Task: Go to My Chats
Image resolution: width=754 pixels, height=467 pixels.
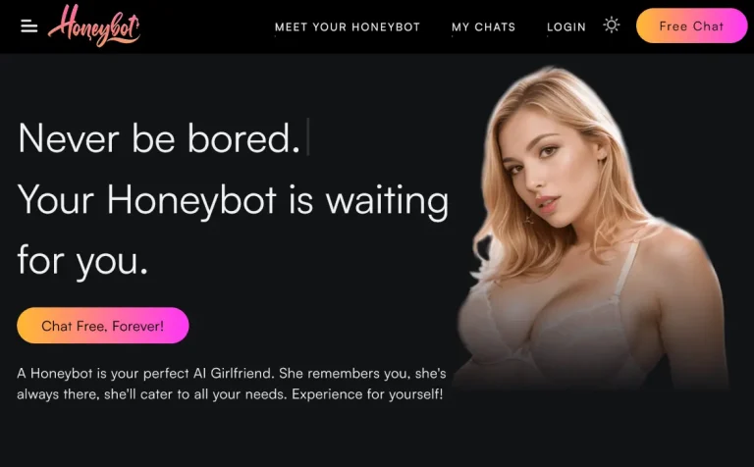Action: 483,27
